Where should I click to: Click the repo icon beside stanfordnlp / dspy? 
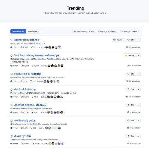12,90
